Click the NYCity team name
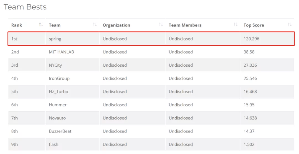This screenshot has height=154, width=299. coord(55,65)
